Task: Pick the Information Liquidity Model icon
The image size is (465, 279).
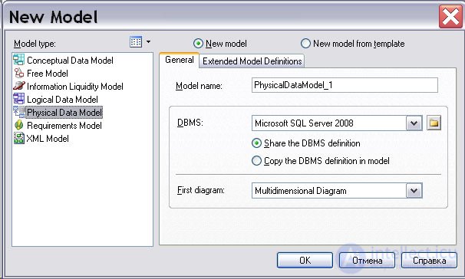Action: (x=19, y=86)
